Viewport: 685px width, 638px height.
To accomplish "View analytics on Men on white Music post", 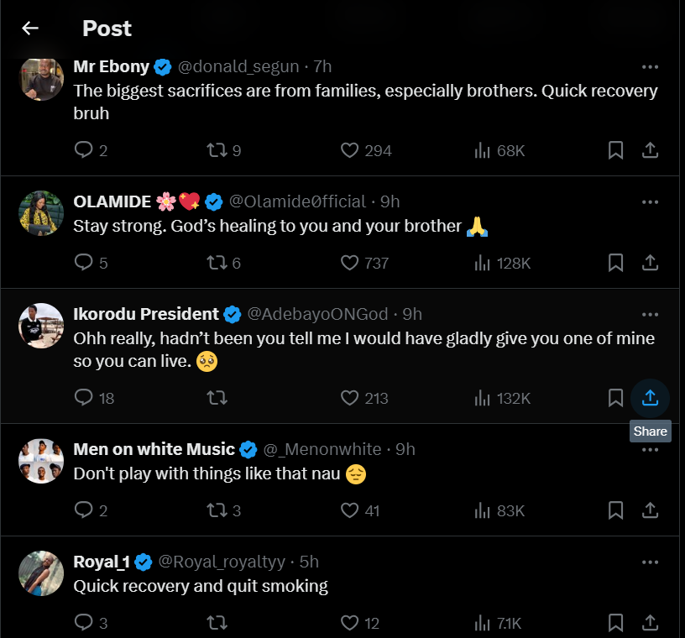I will click(x=483, y=510).
